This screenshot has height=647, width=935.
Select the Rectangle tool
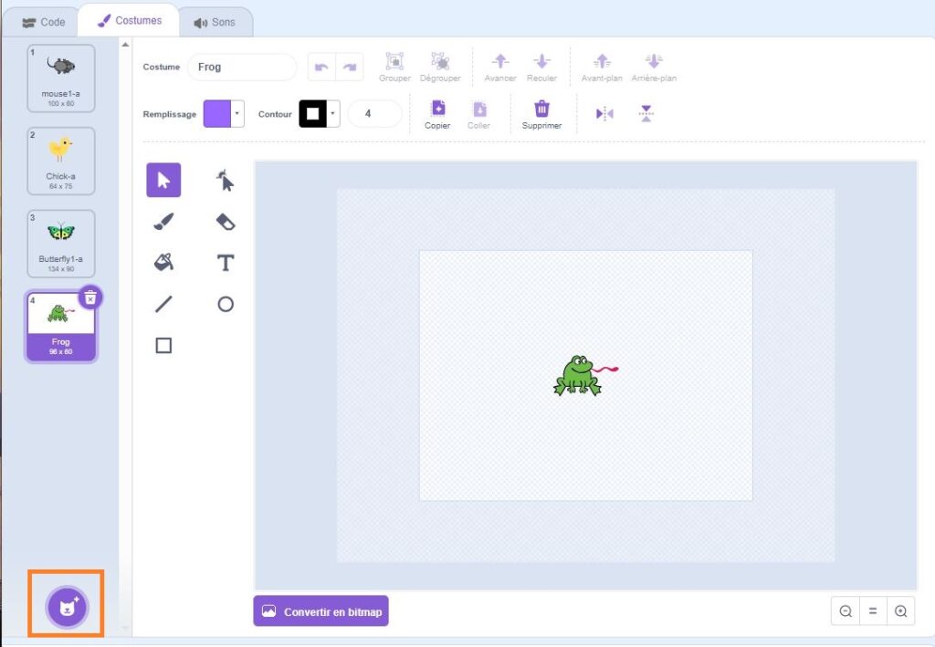[x=163, y=345]
